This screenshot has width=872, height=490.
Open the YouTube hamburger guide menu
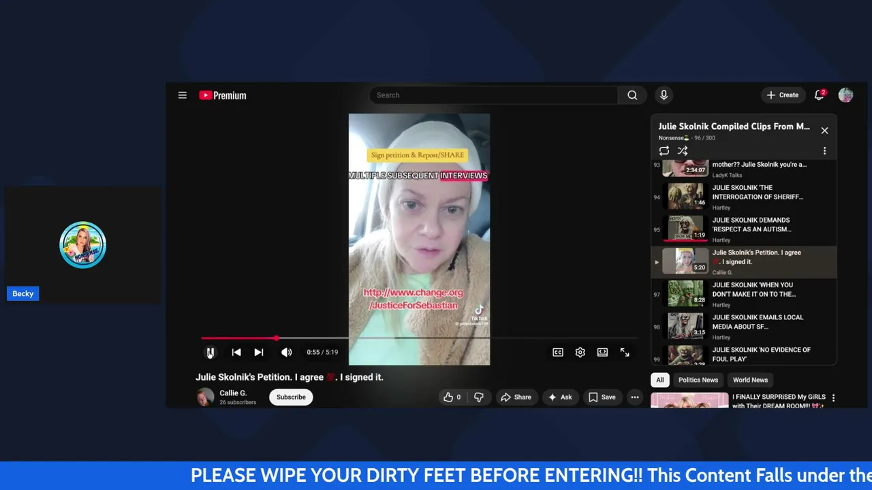pos(182,95)
